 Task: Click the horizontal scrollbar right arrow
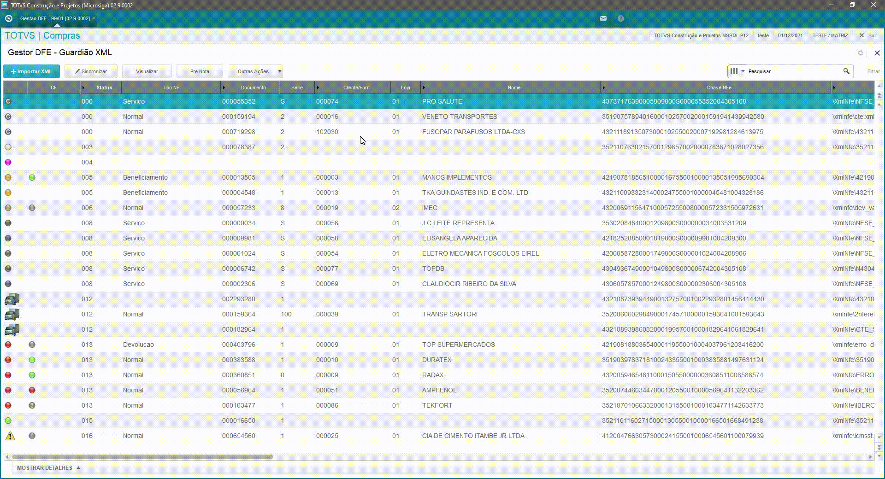(870, 457)
